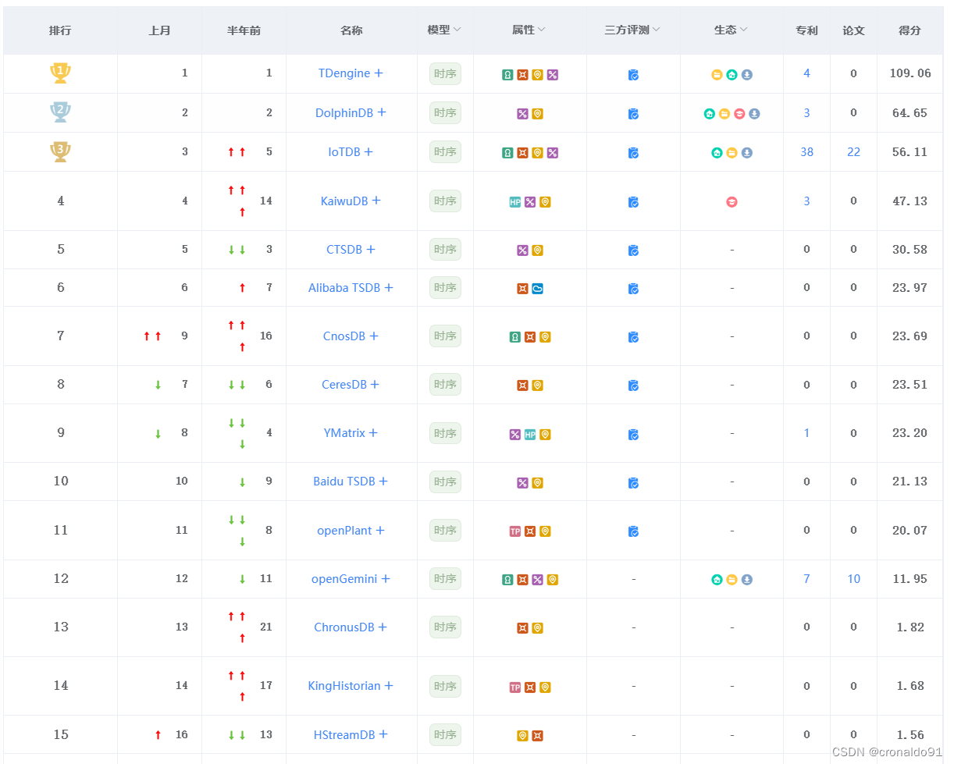Open third-party evaluation icon for TDengine
954x764 pixels.
pos(633,75)
